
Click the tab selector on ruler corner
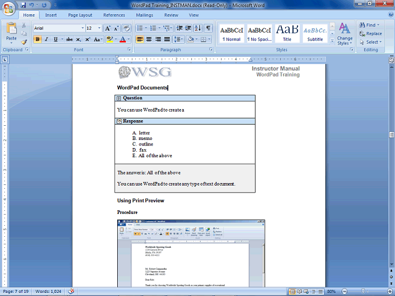coord(5,59)
